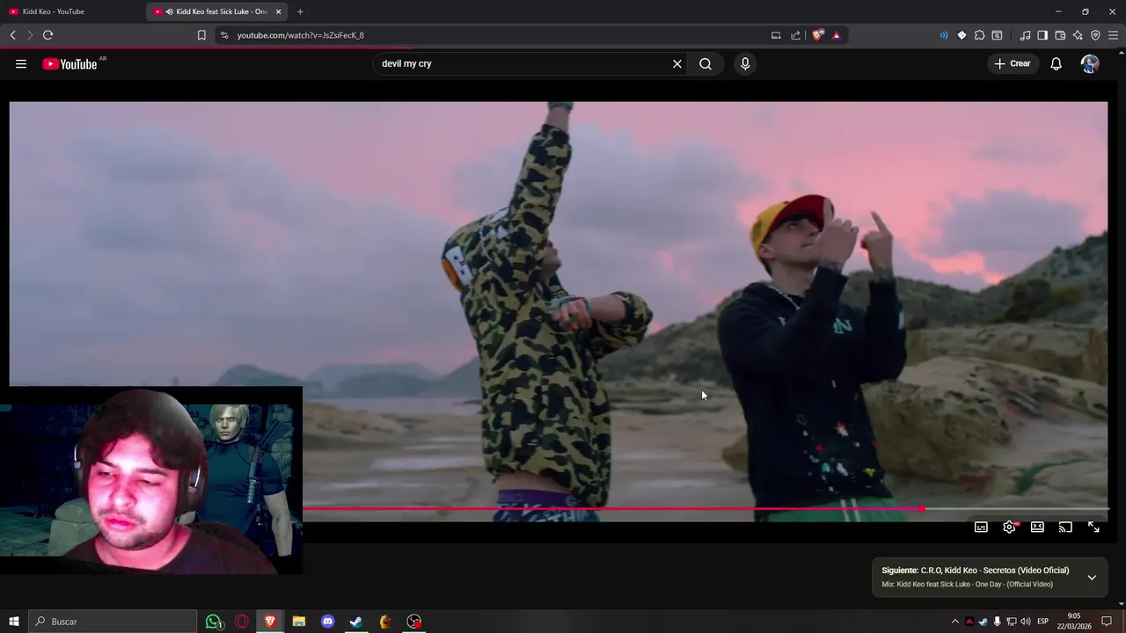
Task: Open the tab search toolbar icon
Action: 997,35
